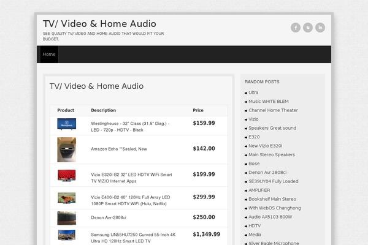Open the Silver Eagle Microphone post

[x=274, y=243]
